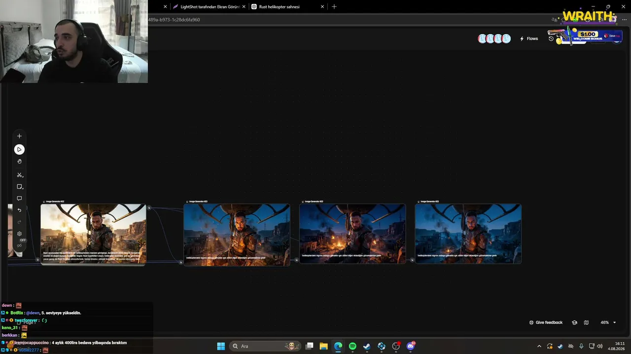Open browser translate icon in address bar
The height and width of the screenshot is (354, 631).
[x=555, y=20]
